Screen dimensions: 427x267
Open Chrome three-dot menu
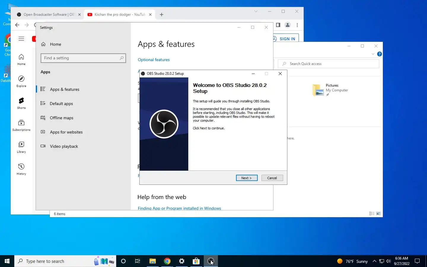pyautogui.click(x=297, y=25)
